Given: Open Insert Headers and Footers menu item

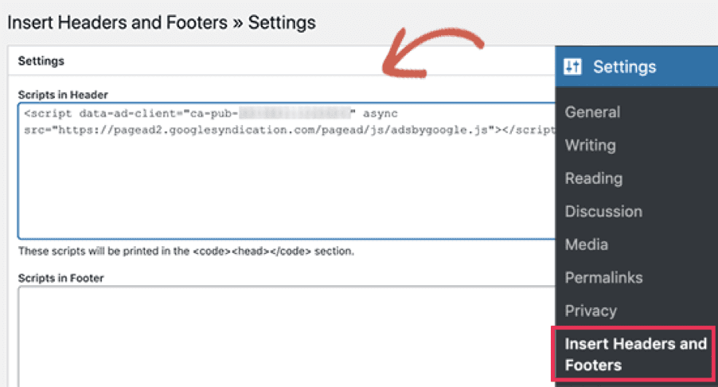Looking at the screenshot, I should (634, 354).
